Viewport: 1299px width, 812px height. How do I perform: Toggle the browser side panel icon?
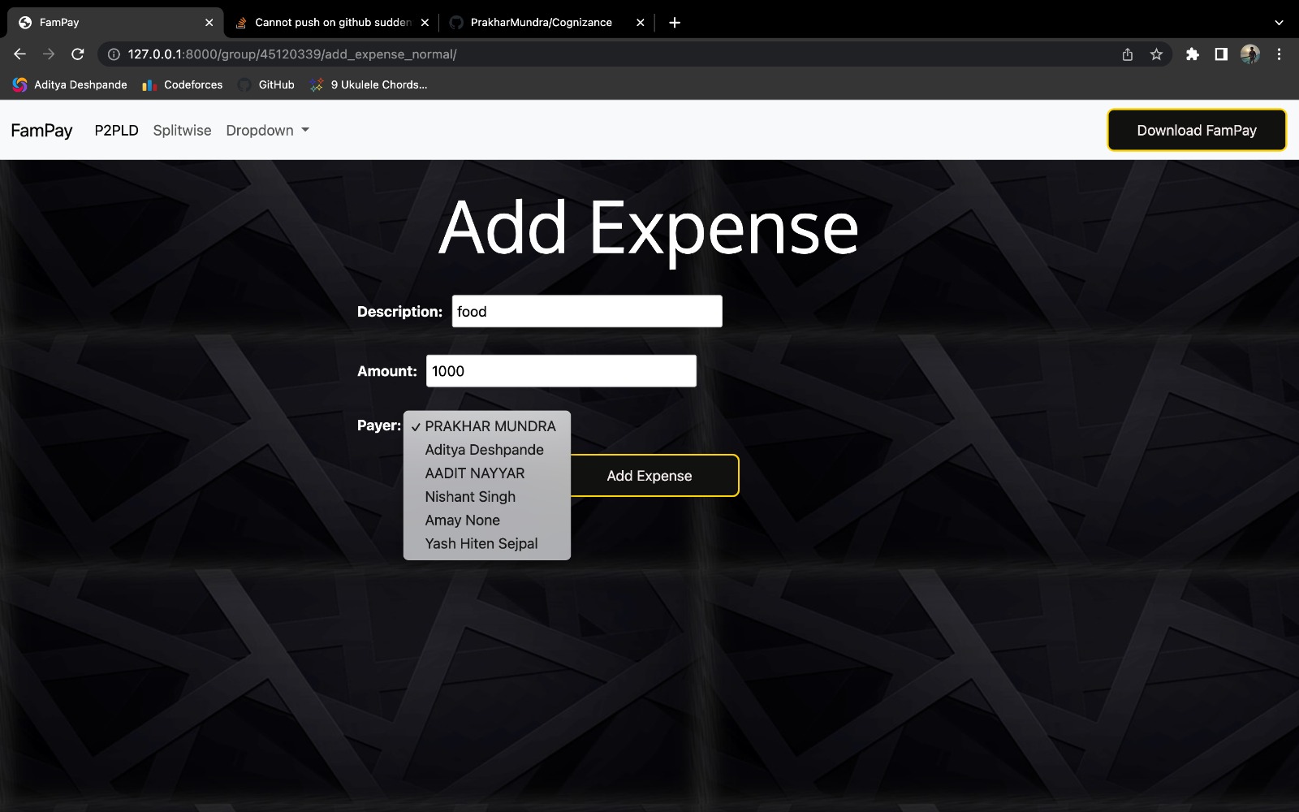tap(1220, 54)
